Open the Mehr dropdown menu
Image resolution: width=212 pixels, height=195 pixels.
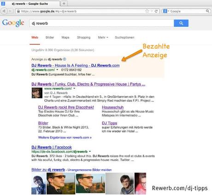[x=103, y=37]
